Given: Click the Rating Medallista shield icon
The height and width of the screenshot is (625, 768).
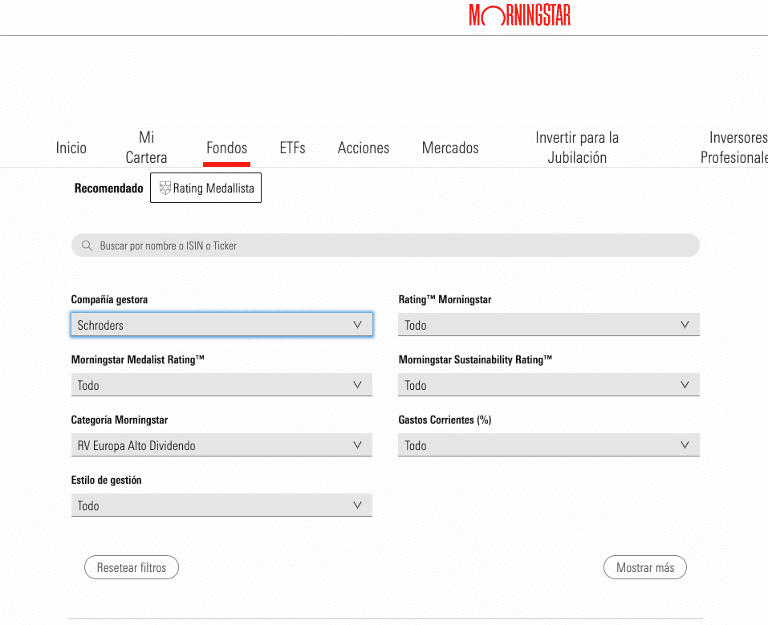Looking at the screenshot, I should pyautogui.click(x=165, y=188).
